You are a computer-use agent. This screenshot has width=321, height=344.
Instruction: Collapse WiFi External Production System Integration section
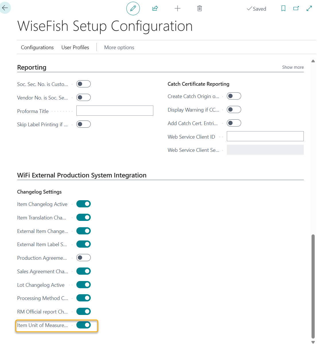(82, 175)
